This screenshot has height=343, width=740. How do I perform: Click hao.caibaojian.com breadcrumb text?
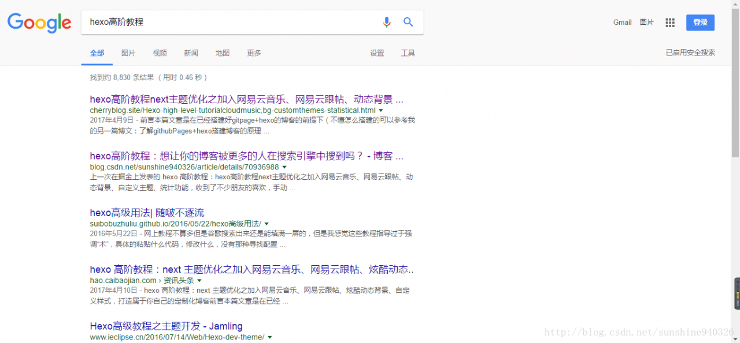click(x=142, y=281)
